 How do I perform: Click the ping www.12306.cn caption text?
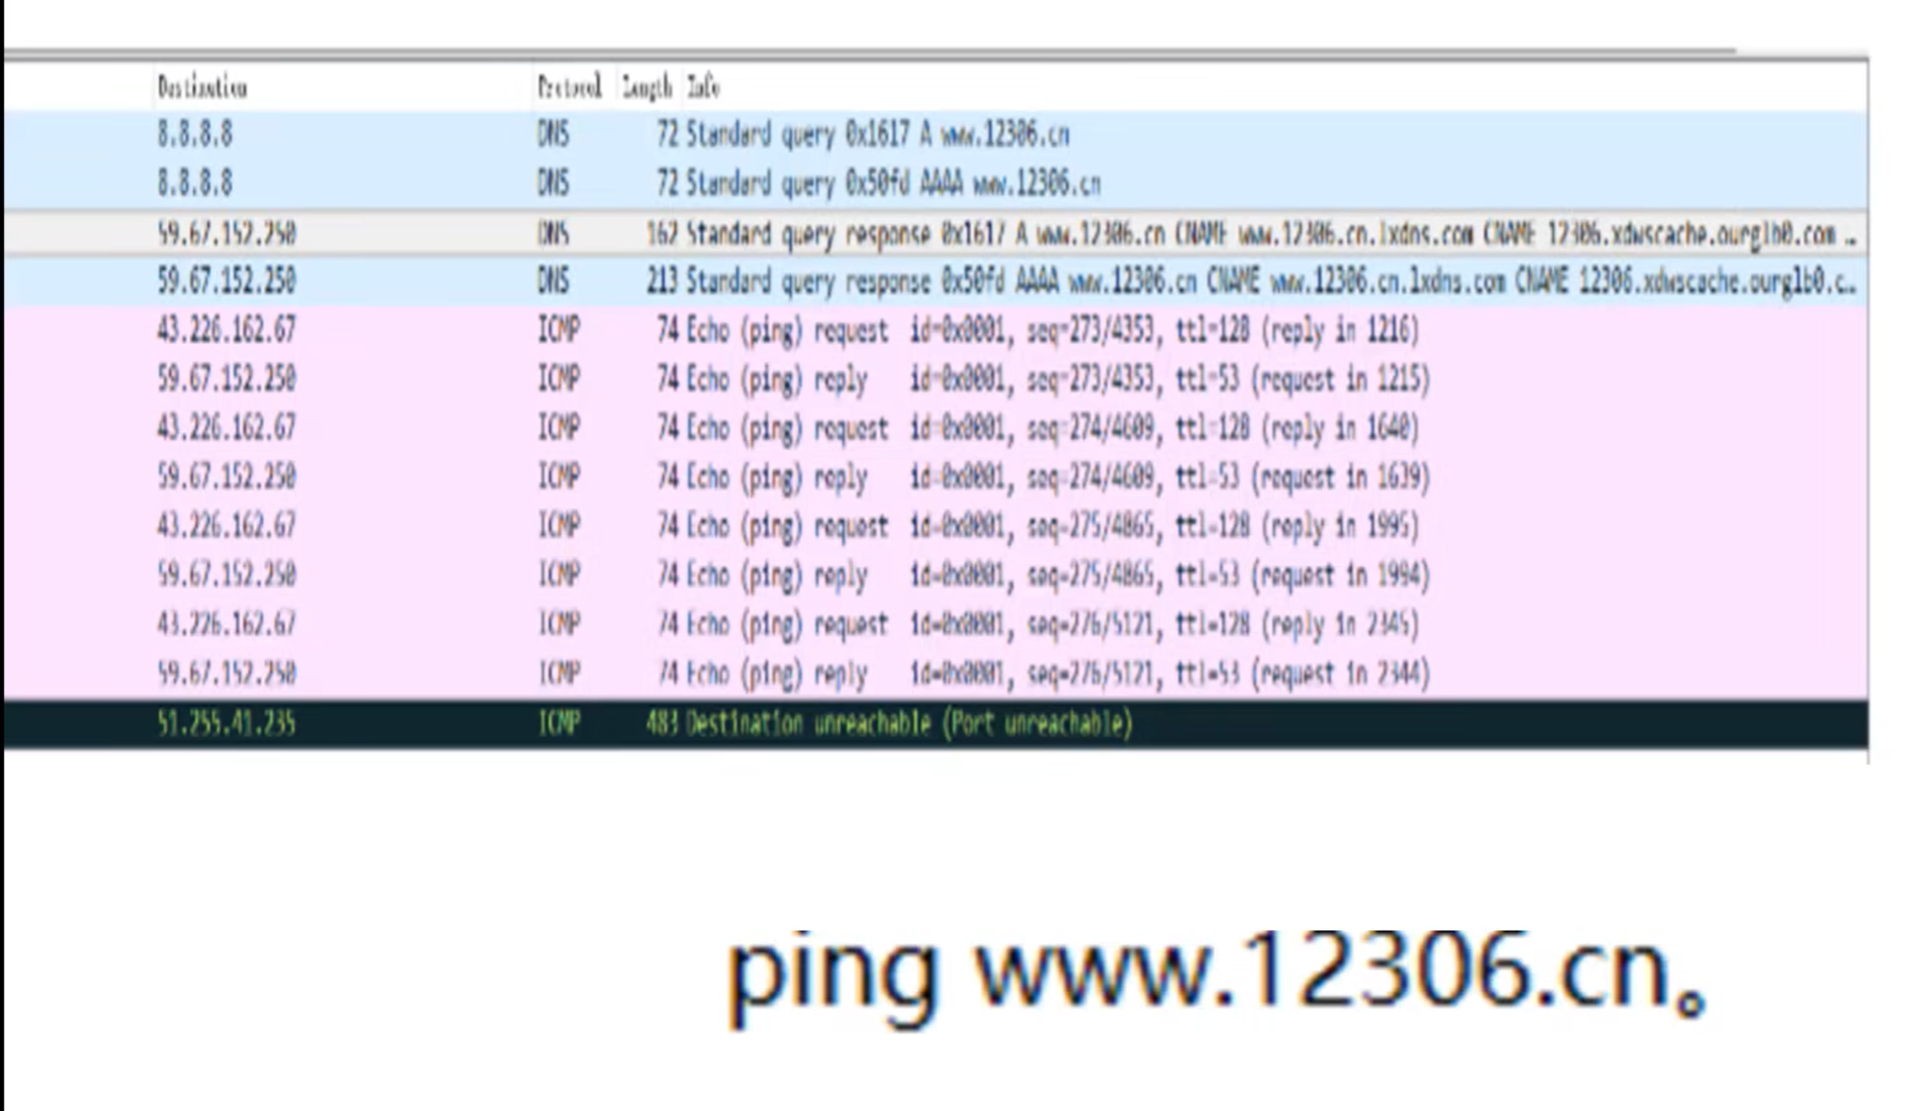pyautogui.click(x=1216, y=972)
